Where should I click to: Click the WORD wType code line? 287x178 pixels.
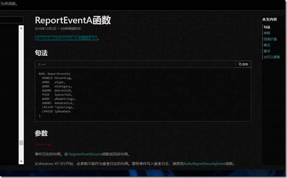[x=54, y=82]
